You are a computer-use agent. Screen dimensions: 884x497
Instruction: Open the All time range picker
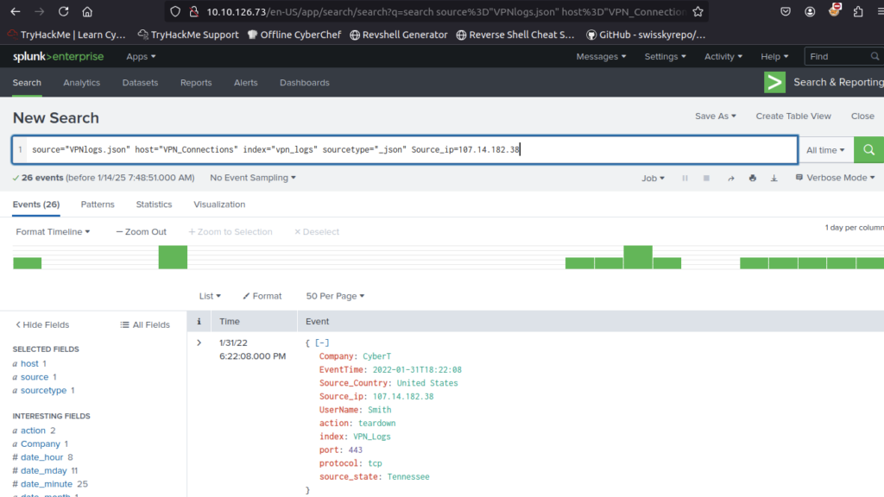[x=825, y=150]
